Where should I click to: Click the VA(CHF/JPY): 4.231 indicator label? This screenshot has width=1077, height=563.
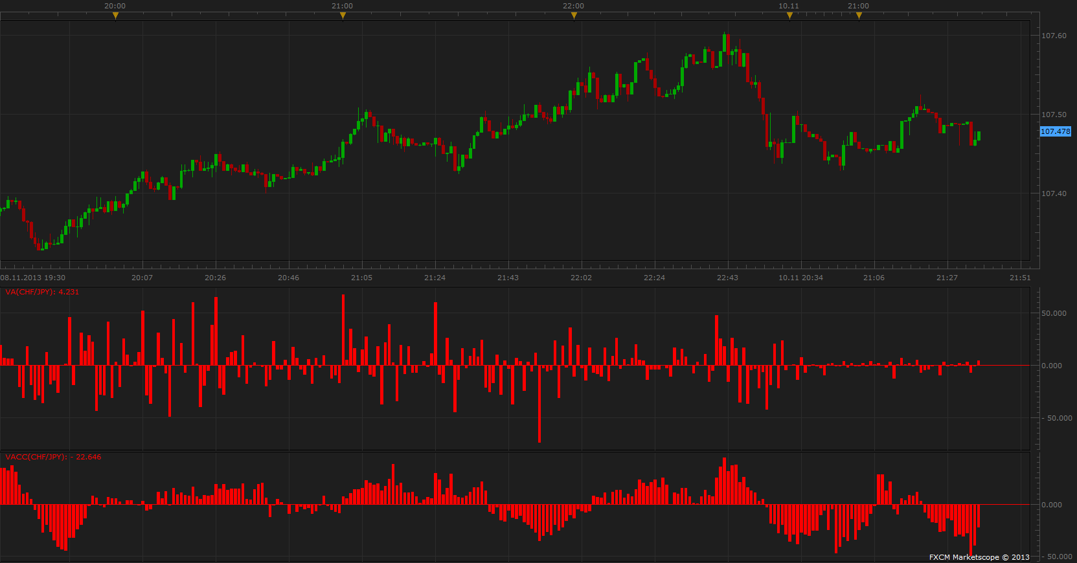coord(42,292)
